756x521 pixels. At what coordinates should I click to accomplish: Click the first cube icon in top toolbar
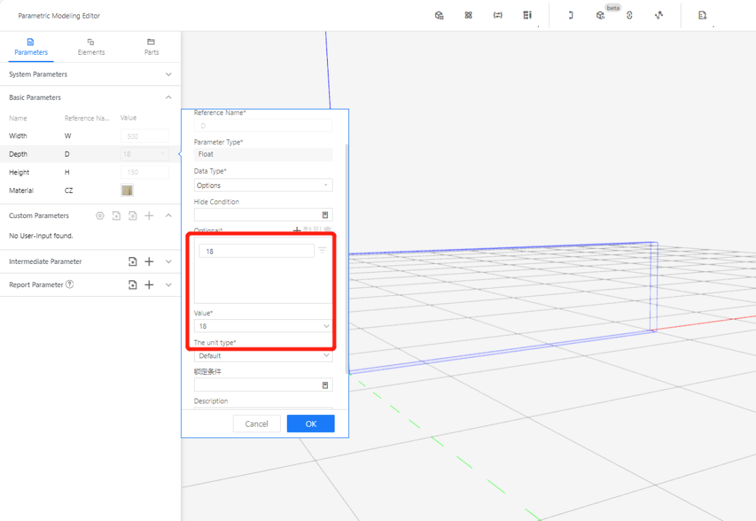coord(439,15)
